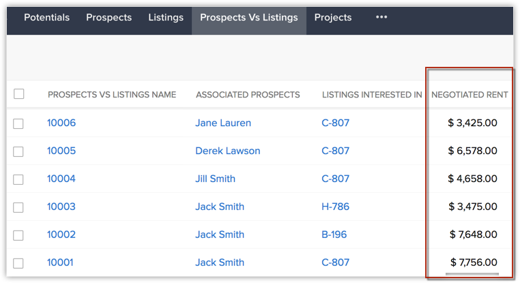Image resolution: width=520 pixels, height=283 pixels.
Task: Open the H-786 listing link
Action: (335, 207)
